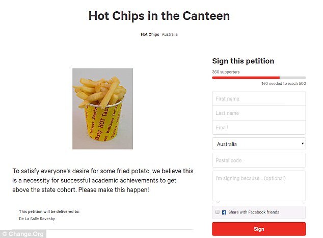
Task: Click the 360 supporters count
Action: [x=226, y=72]
